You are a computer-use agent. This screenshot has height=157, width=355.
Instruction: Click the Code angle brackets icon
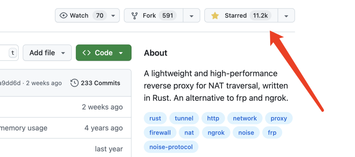click(86, 53)
